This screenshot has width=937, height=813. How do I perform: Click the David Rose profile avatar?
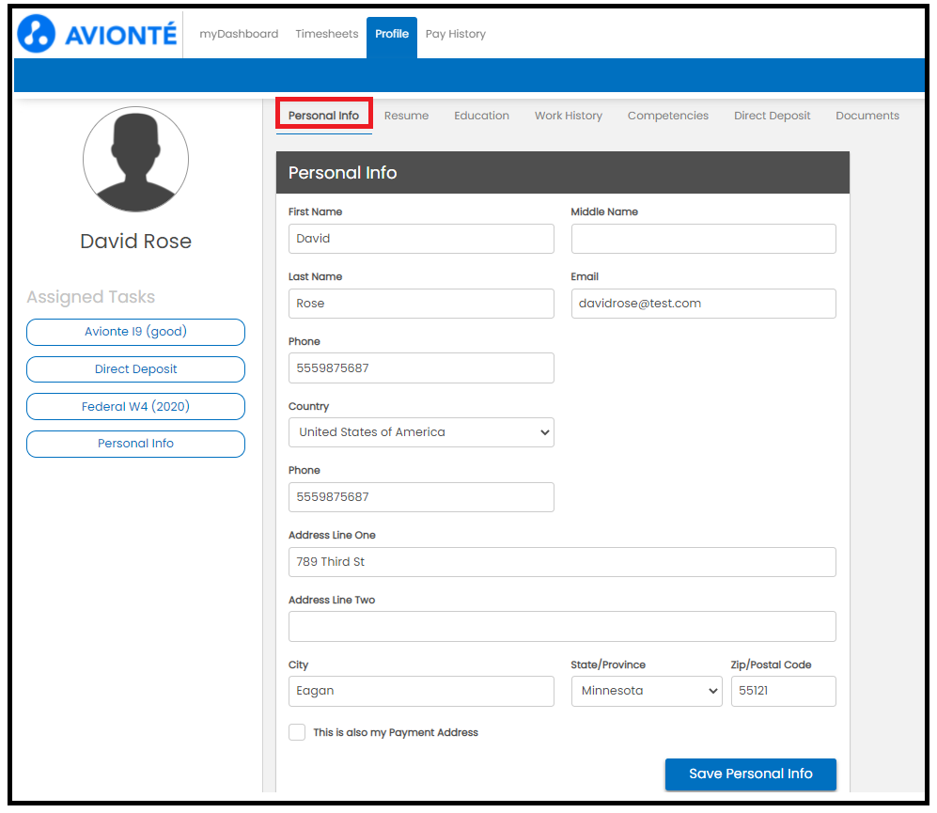pyautogui.click(x=135, y=159)
